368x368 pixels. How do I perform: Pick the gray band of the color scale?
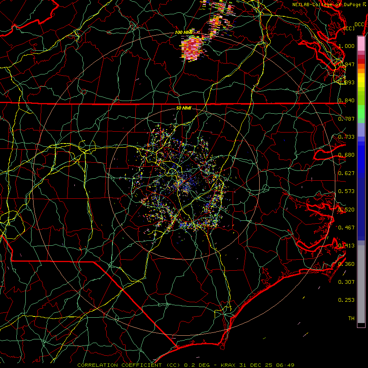tap(361, 284)
